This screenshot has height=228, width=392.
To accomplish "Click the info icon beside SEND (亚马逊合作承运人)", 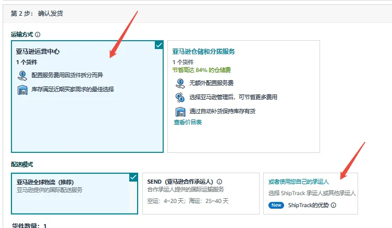I will [219, 182].
